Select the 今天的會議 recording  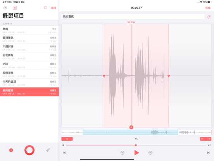point(29,83)
